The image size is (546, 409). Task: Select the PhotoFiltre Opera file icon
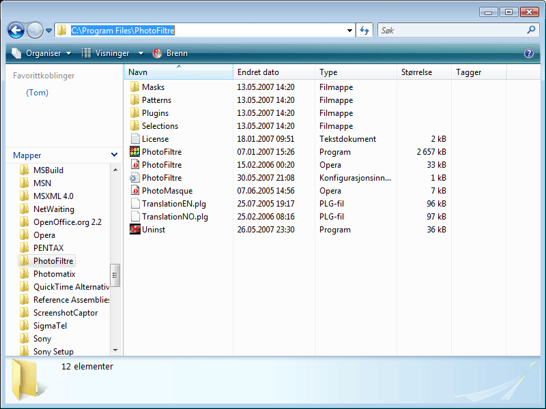pos(134,164)
